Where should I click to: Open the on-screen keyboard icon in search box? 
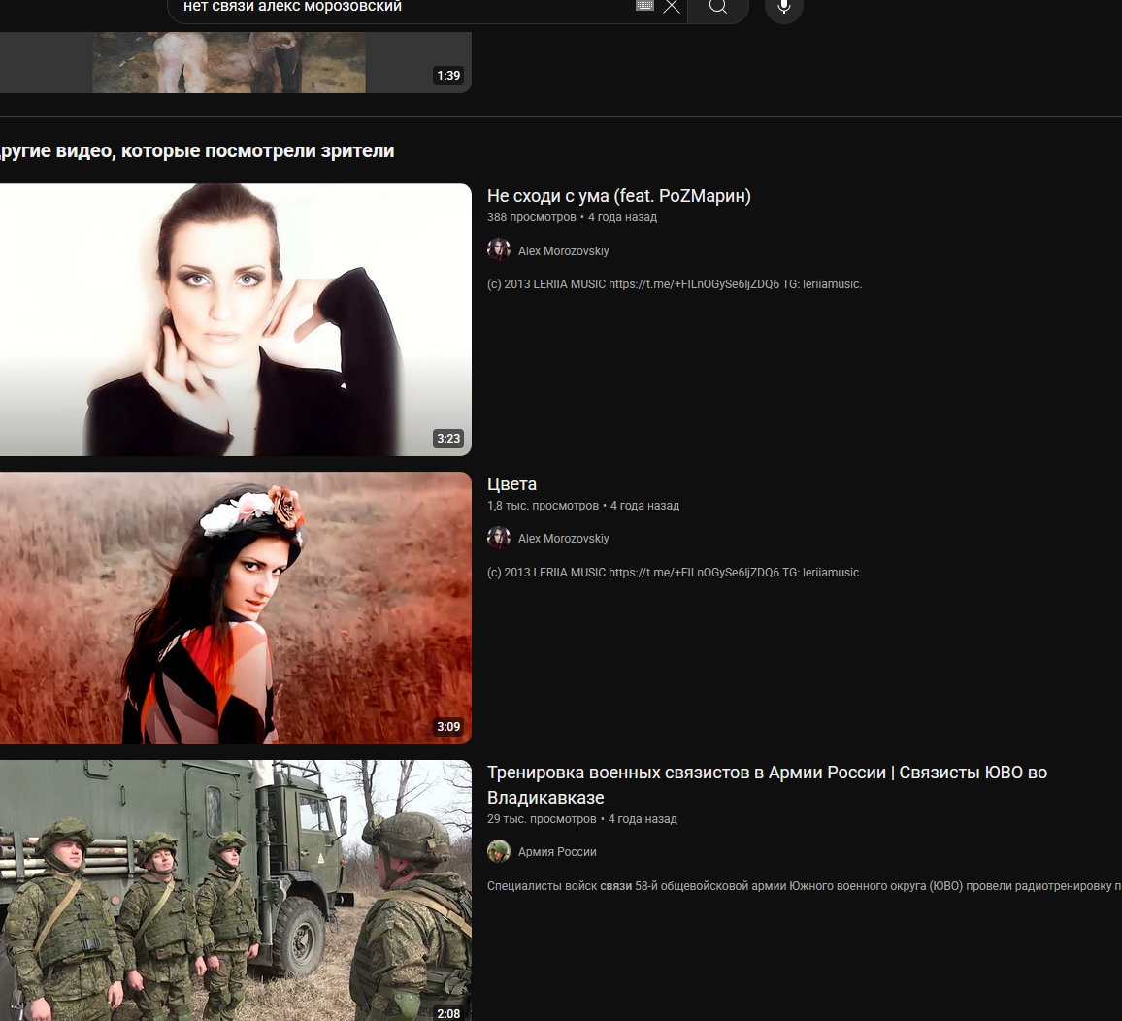coord(644,5)
